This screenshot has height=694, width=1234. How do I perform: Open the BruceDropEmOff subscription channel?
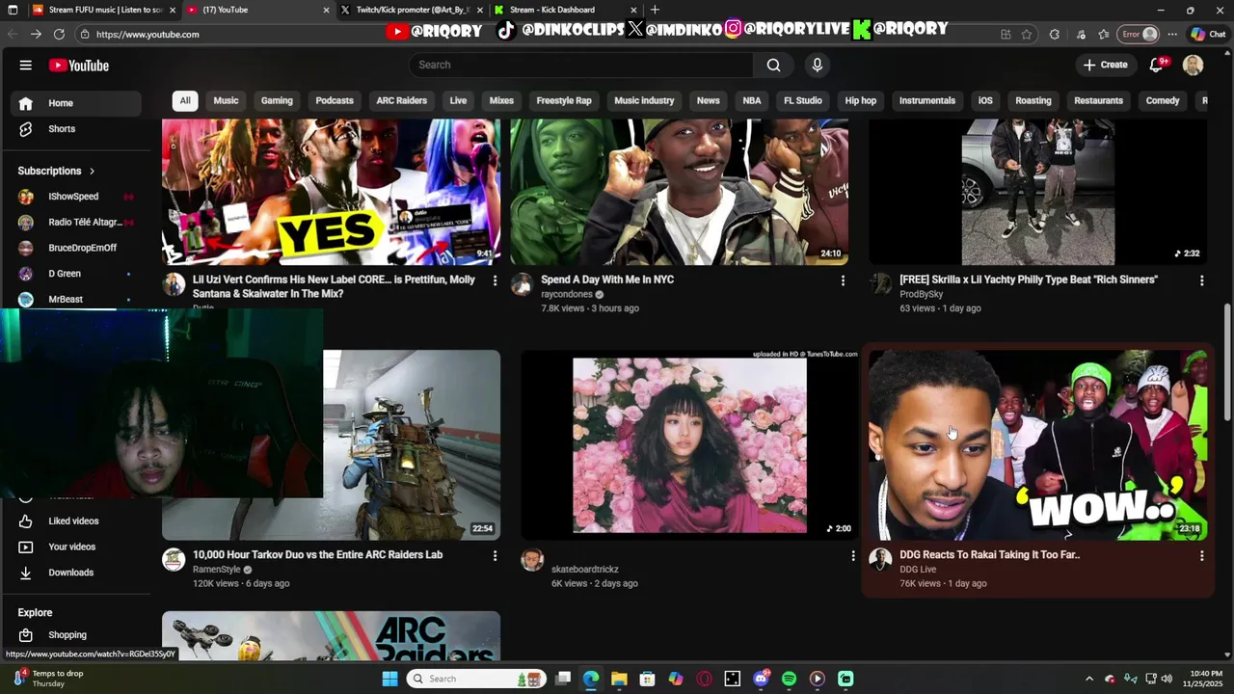(x=82, y=248)
